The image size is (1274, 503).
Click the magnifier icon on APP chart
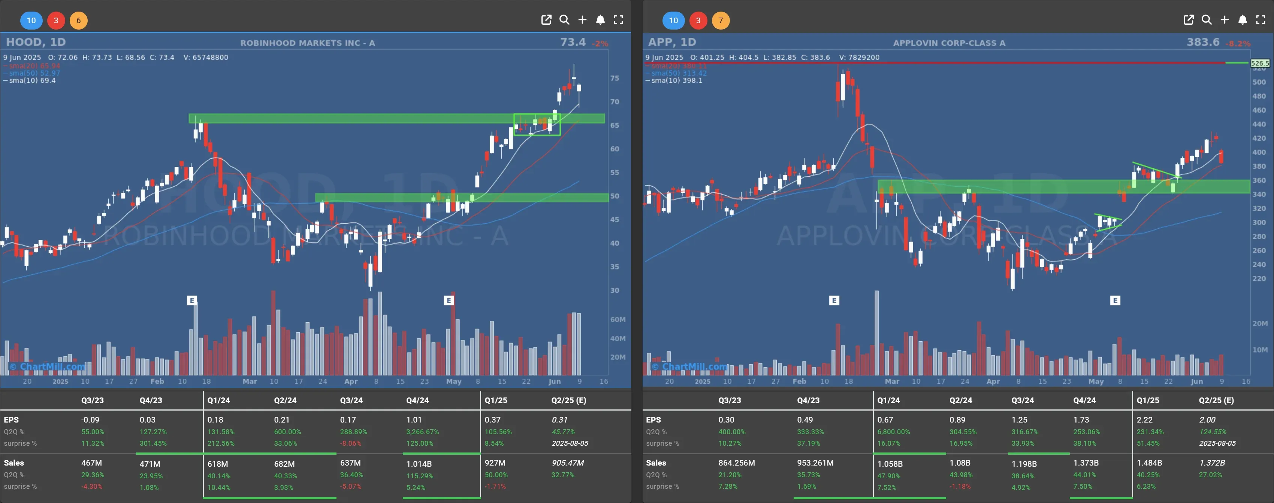(x=1207, y=20)
